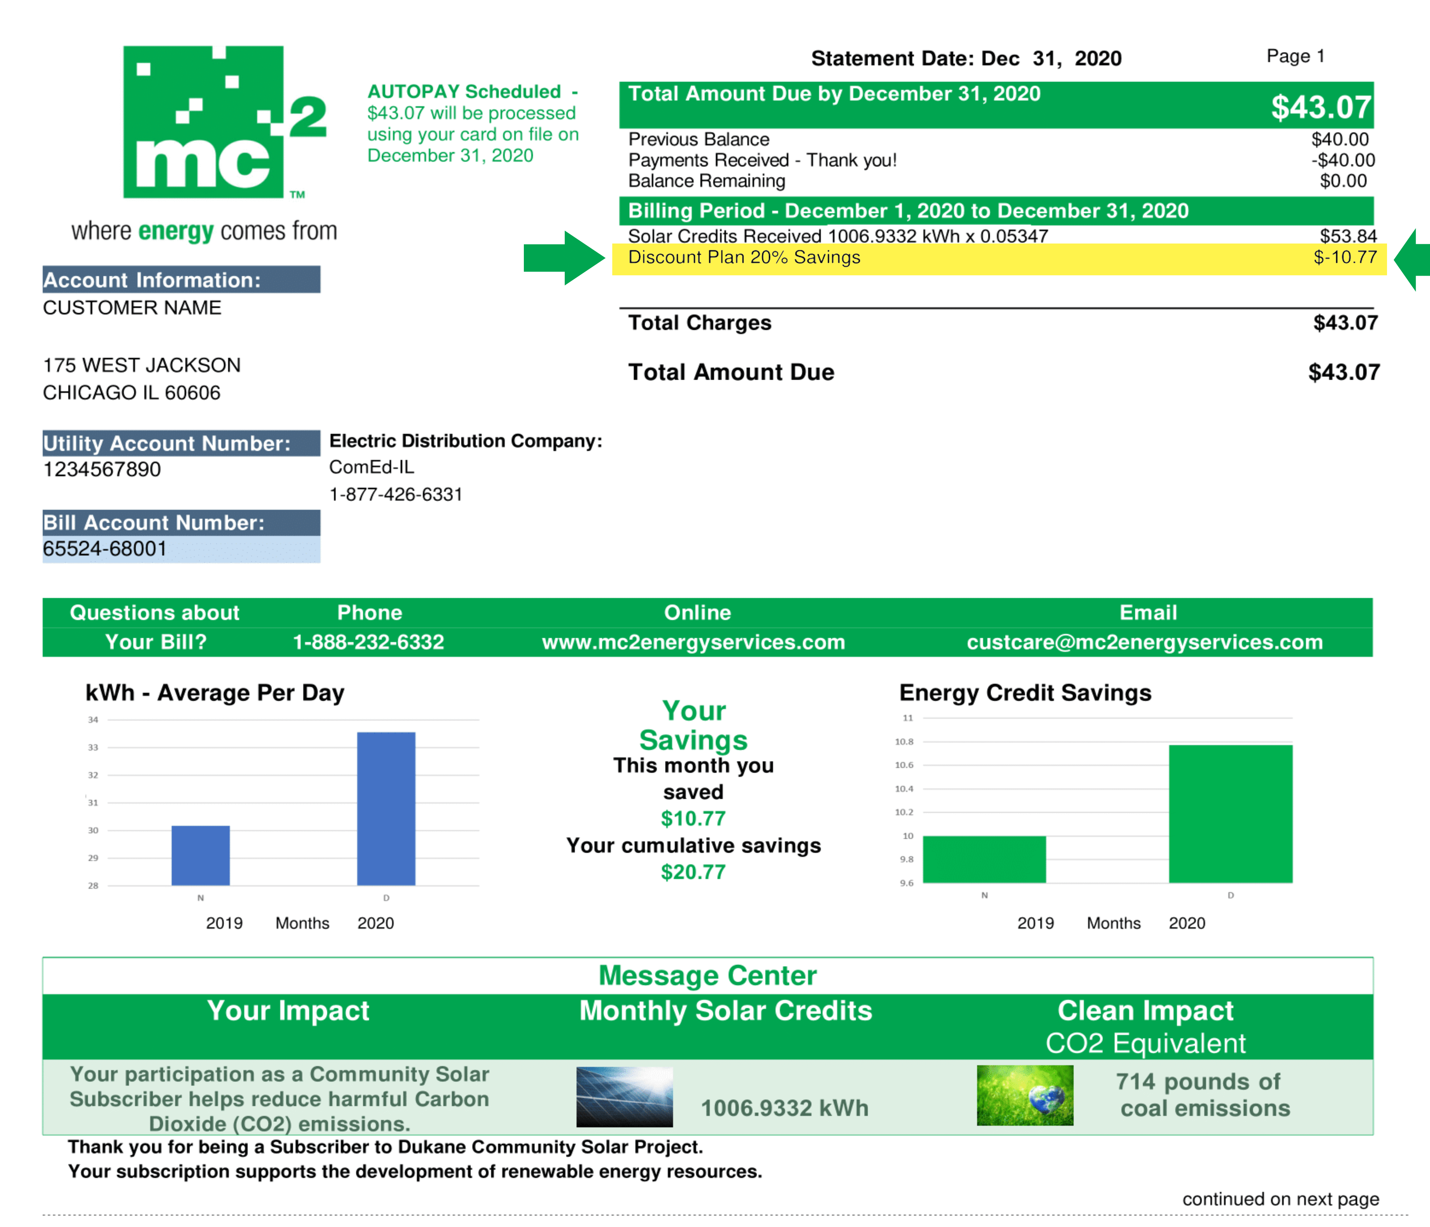
Task: Click the ComEd-IL phone number 1-877-426-6331
Action: click(396, 494)
